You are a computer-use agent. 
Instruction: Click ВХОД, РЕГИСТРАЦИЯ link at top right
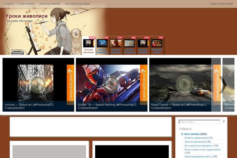tap(222, 4)
